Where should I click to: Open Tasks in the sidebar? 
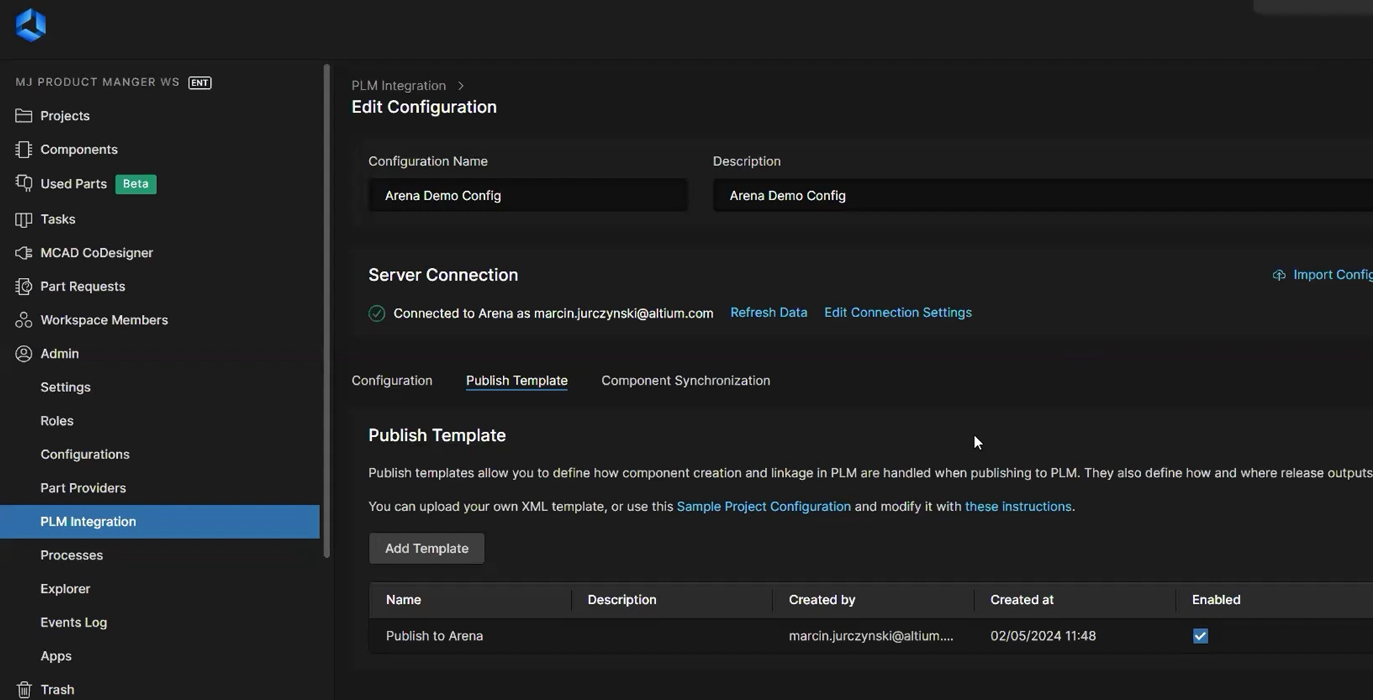coord(58,219)
